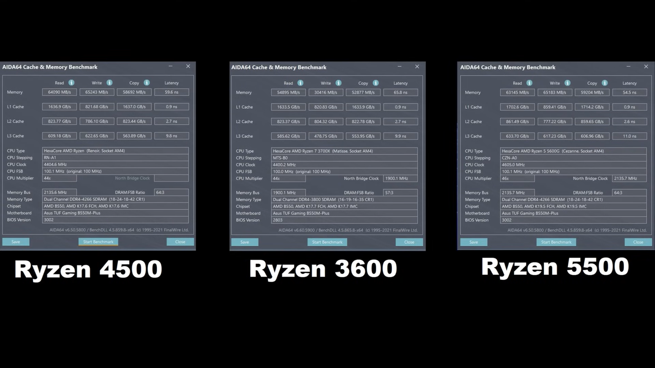The height and width of the screenshot is (368, 655).
Task: Click the Copy info icon in Ryzen 4500 window
Action: (147, 83)
